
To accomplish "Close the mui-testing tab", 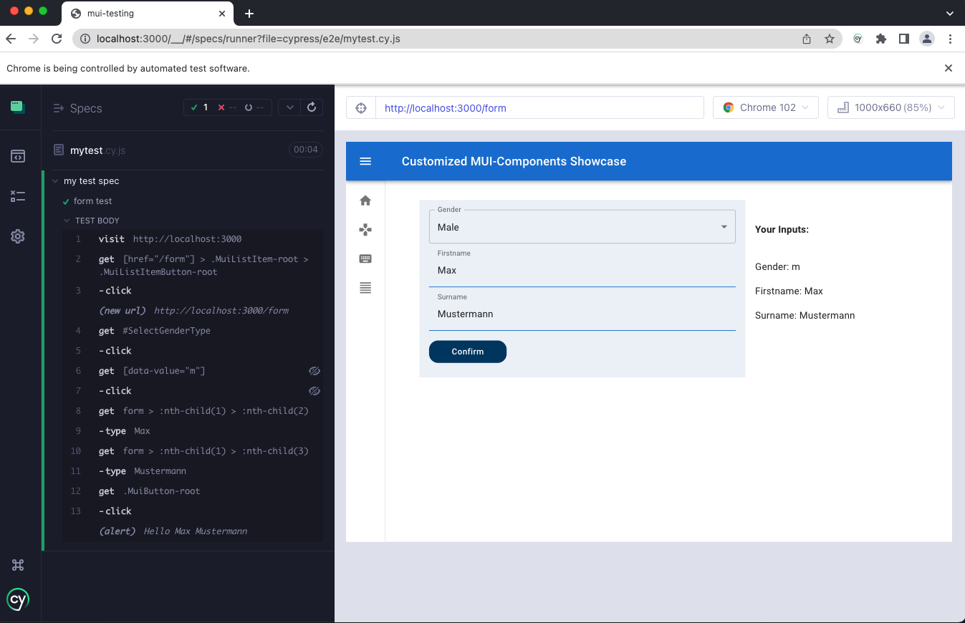I will (223, 14).
